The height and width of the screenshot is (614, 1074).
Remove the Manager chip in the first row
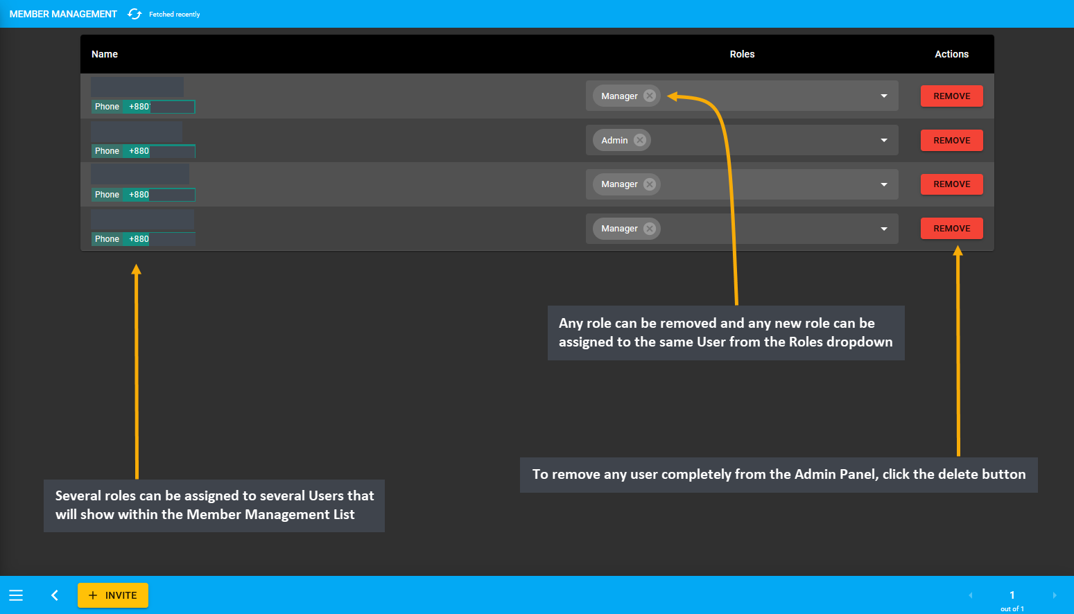tap(650, 96)
